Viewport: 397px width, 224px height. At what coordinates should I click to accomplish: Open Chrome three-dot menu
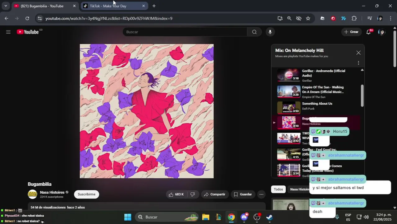390,18
